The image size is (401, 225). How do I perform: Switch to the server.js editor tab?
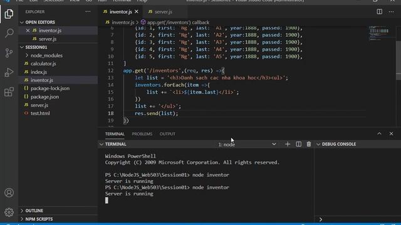pyautogui.click(x=163, y=12)
